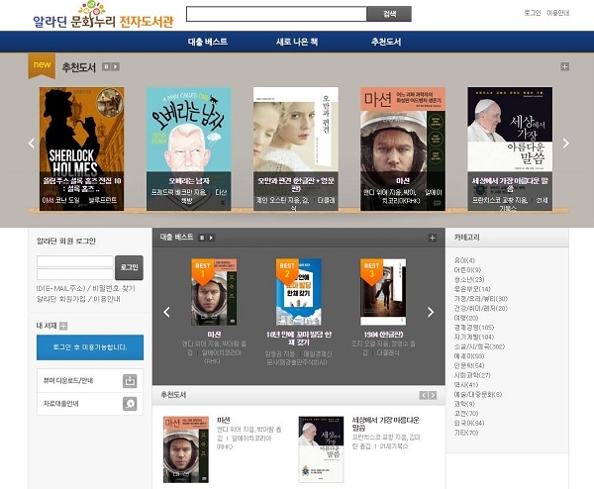Select 사회과학(27) category

click(472, 375)
